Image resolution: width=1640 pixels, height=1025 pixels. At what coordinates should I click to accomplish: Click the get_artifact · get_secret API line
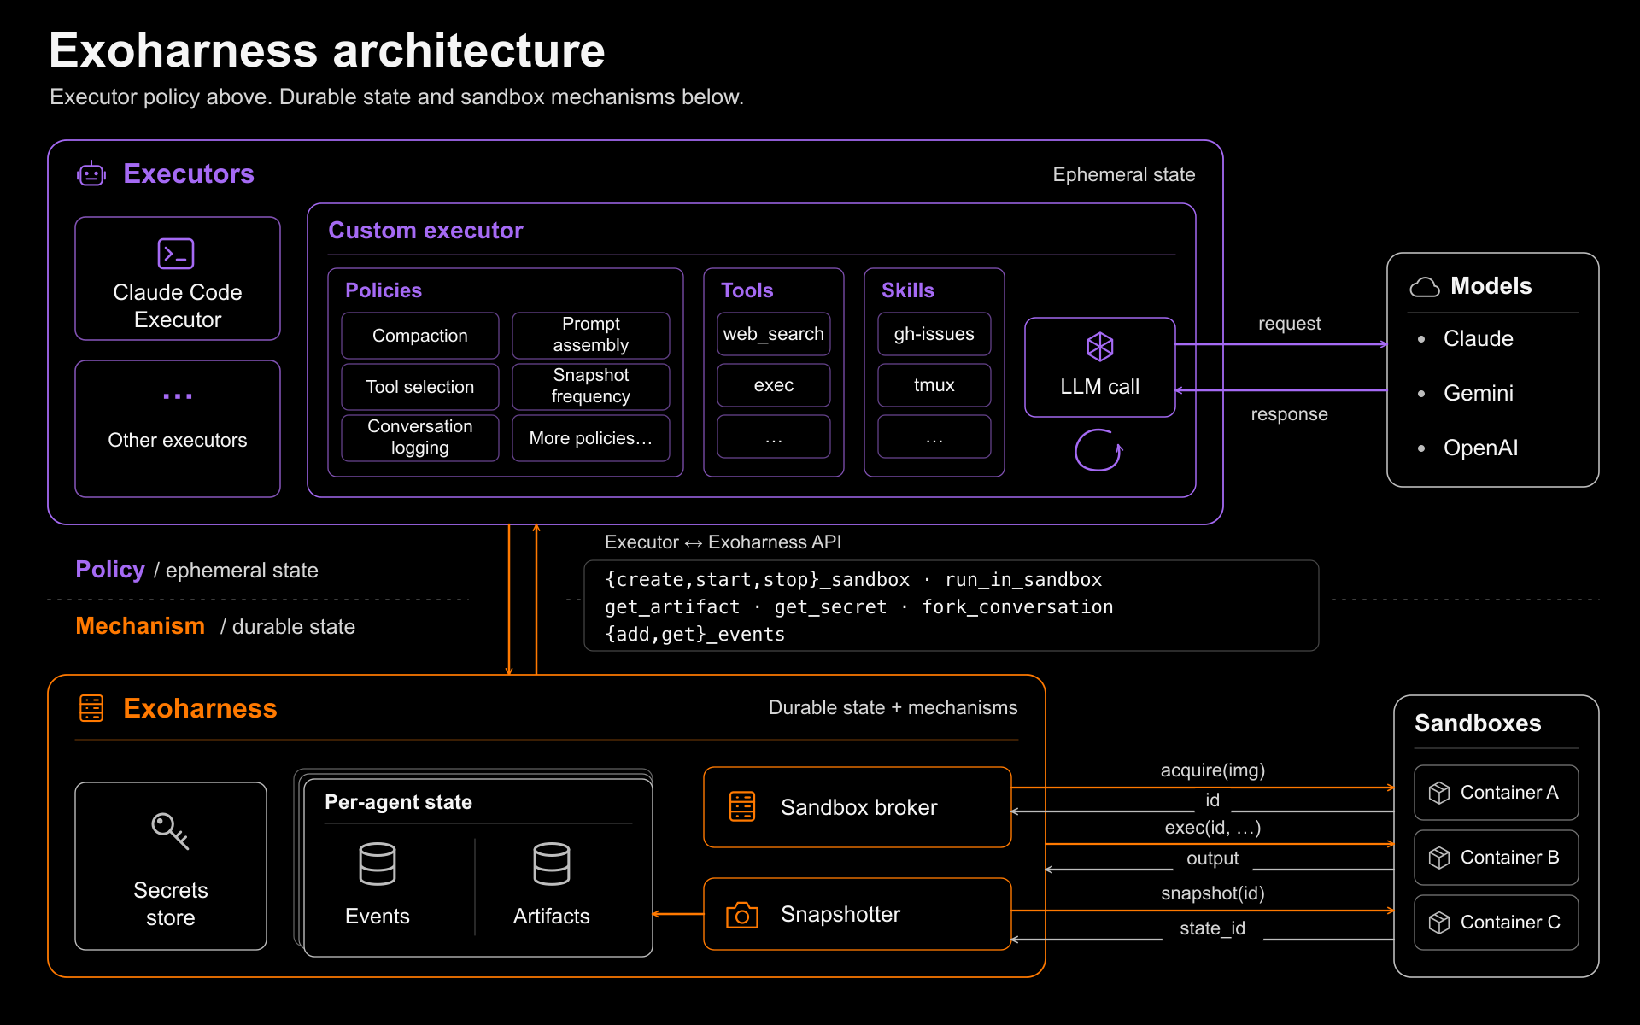click(x=858, y=607)
